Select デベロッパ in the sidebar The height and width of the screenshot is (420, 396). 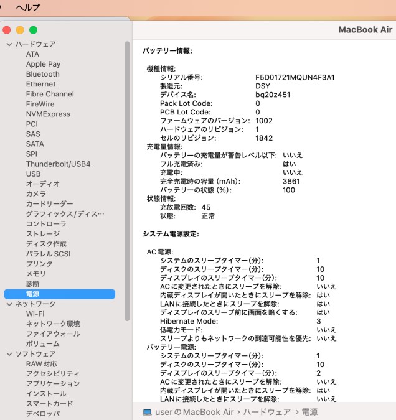[x=43, y=414]
